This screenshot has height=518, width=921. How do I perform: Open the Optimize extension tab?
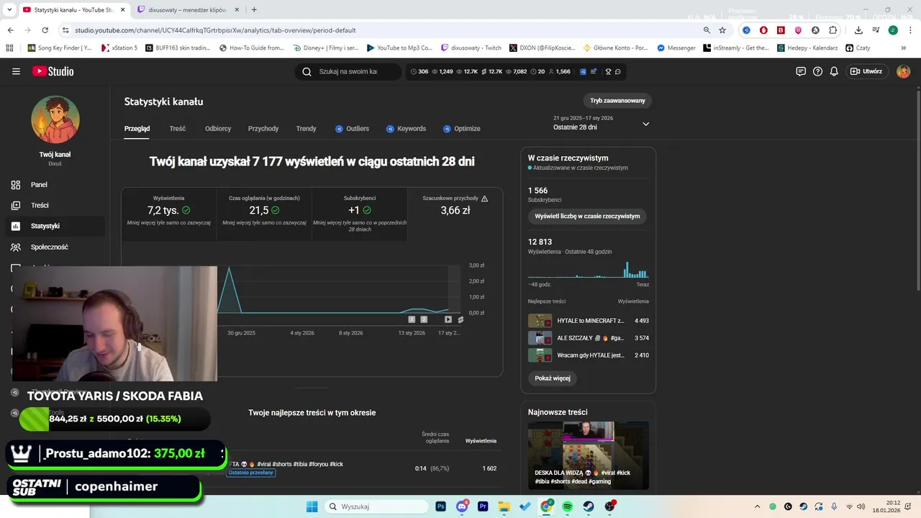461,129
